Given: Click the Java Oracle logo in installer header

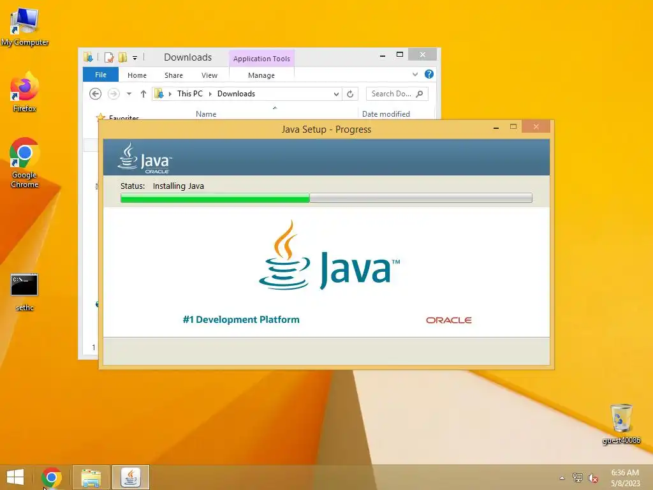Looking at the screenshot, I should coord(145,158).
